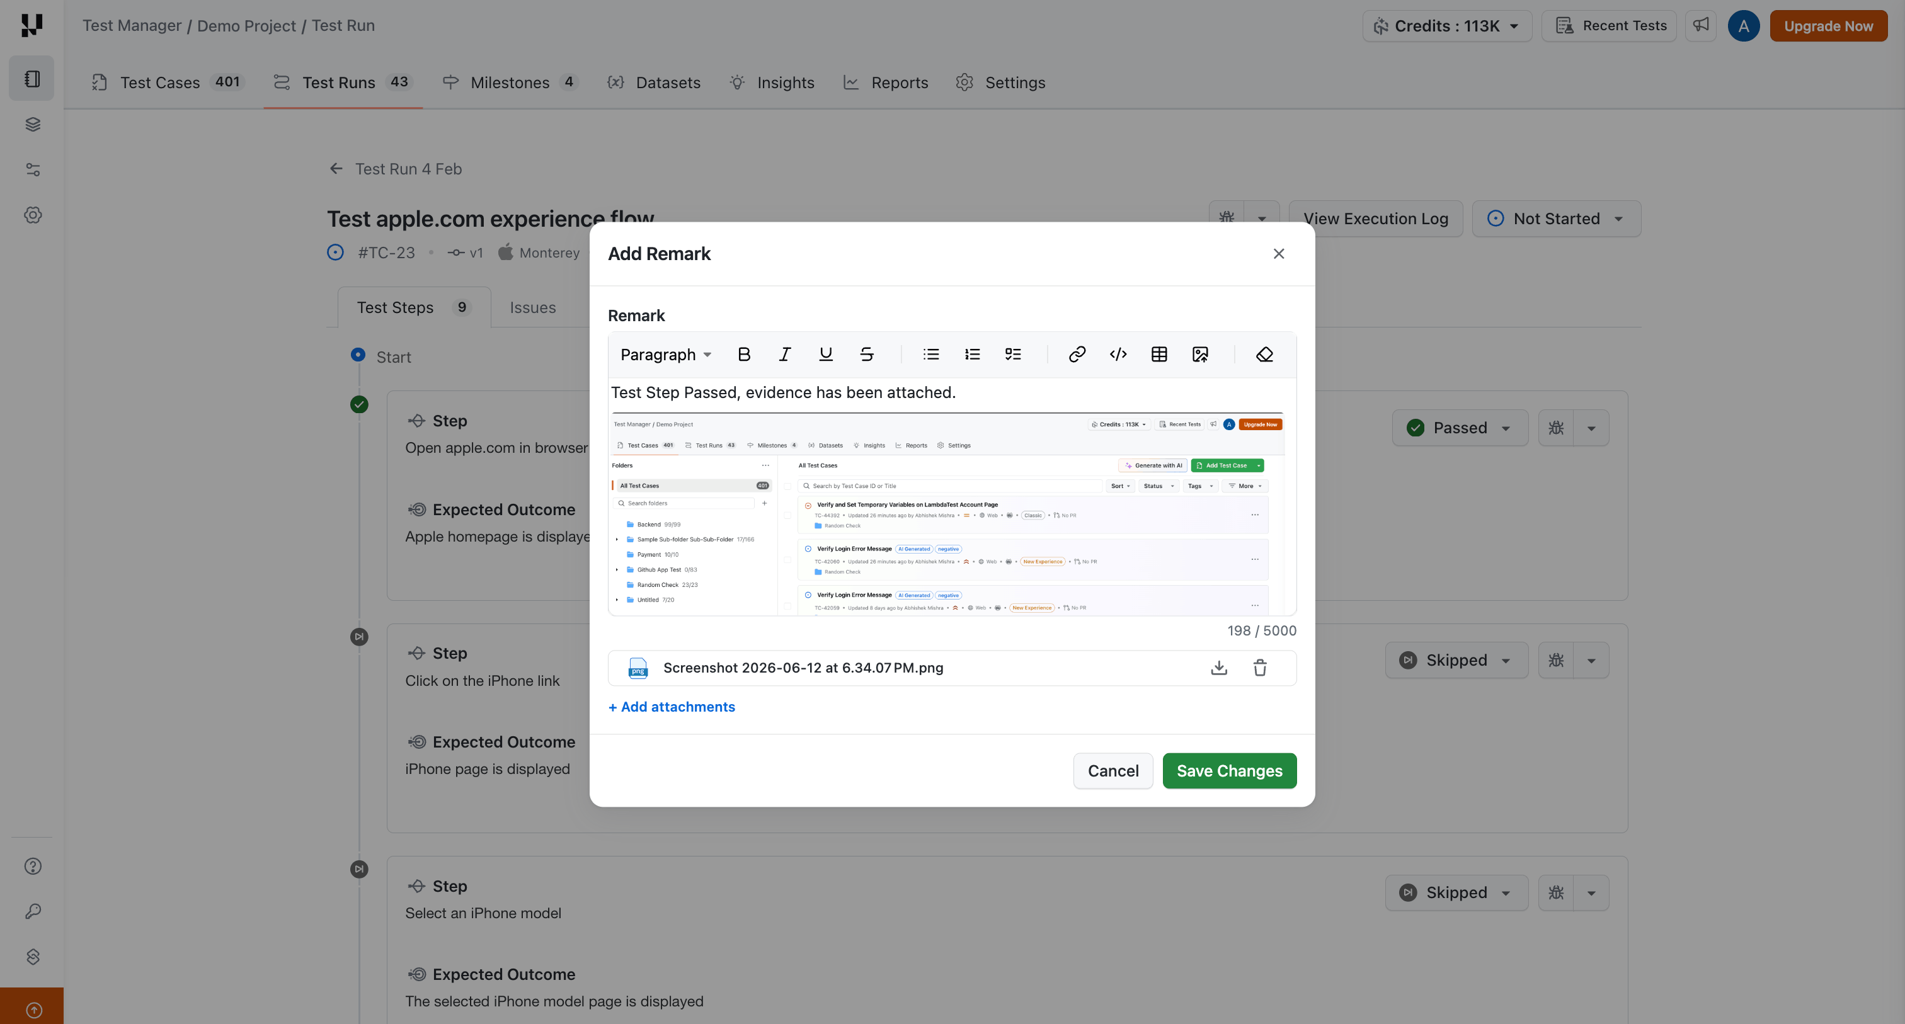Open the app logo home icon
1905x1024 pixels.
tap(31, 25)
